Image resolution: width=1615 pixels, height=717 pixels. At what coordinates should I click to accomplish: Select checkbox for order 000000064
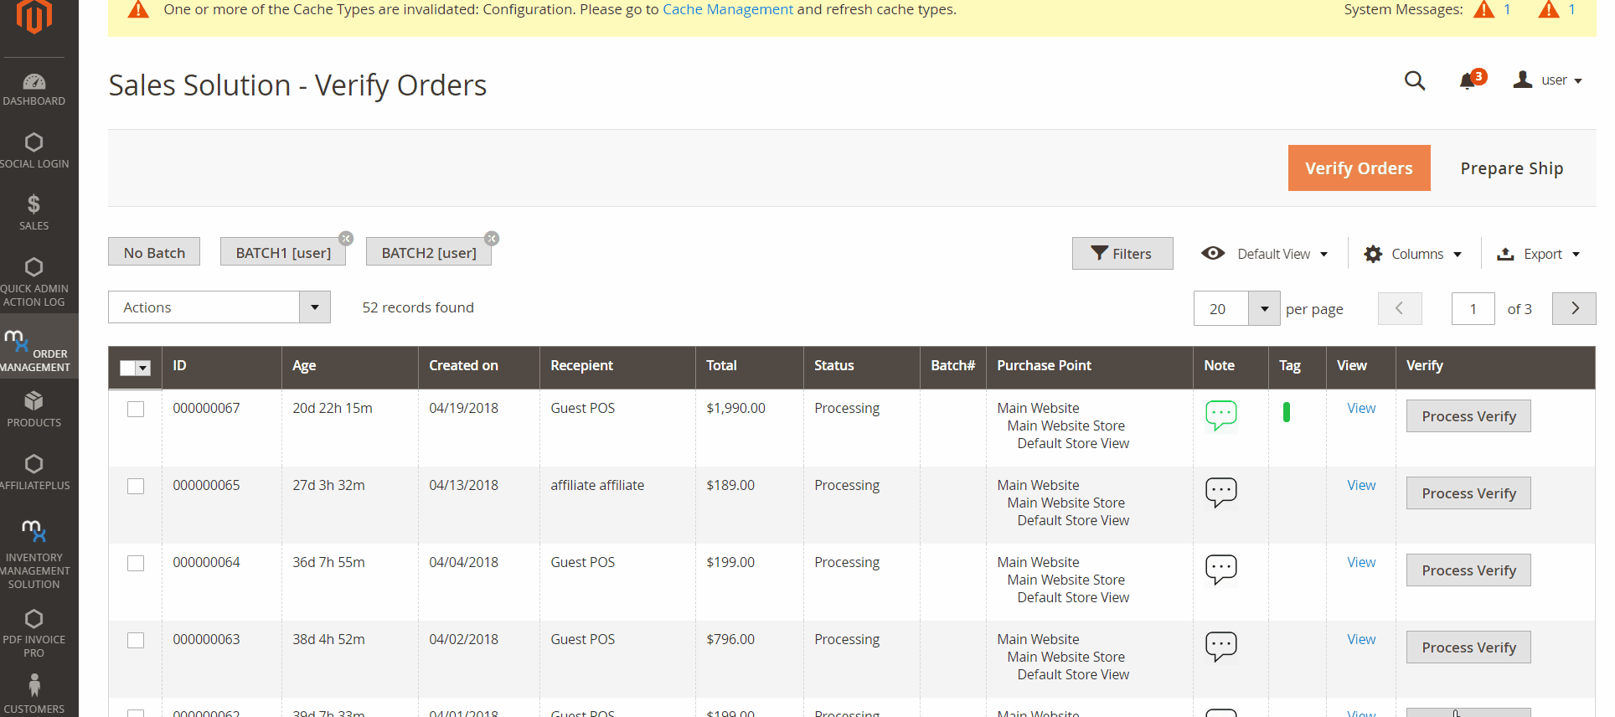click(x=136, y=563)
